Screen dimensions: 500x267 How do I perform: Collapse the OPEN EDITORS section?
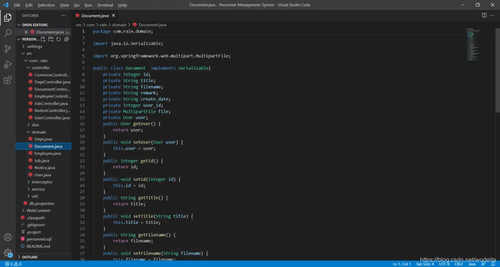43,25
